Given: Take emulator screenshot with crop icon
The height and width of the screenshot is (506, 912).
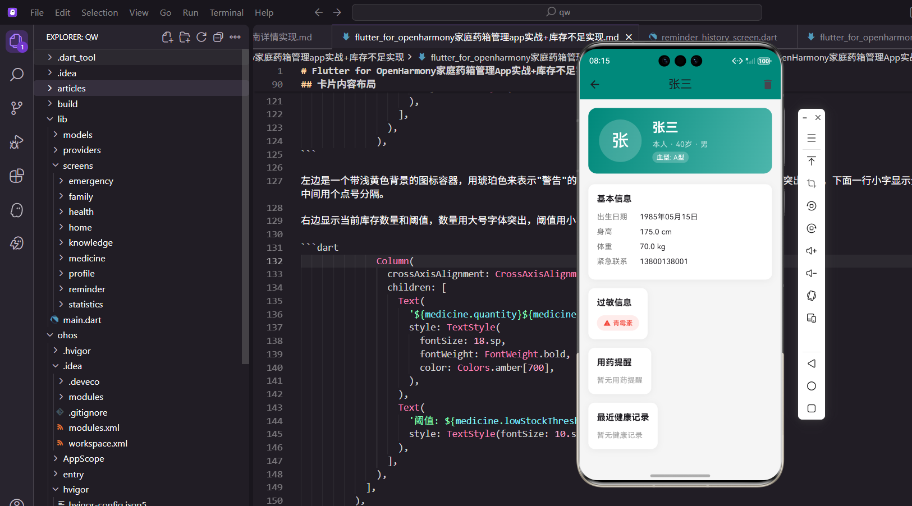Looking at the screenshot, I should tap(811, 183).
